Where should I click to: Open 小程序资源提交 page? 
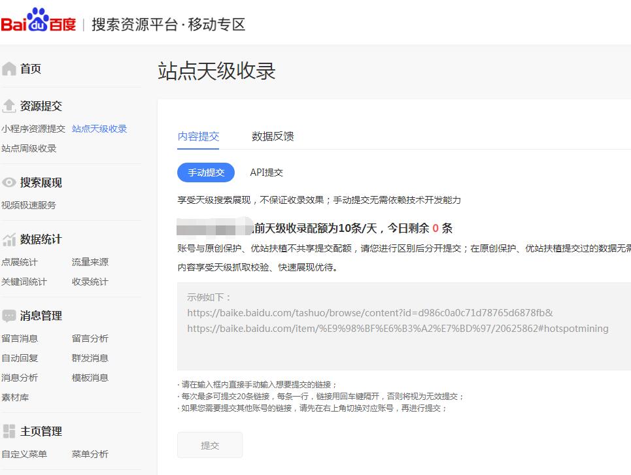coord(33,129)
